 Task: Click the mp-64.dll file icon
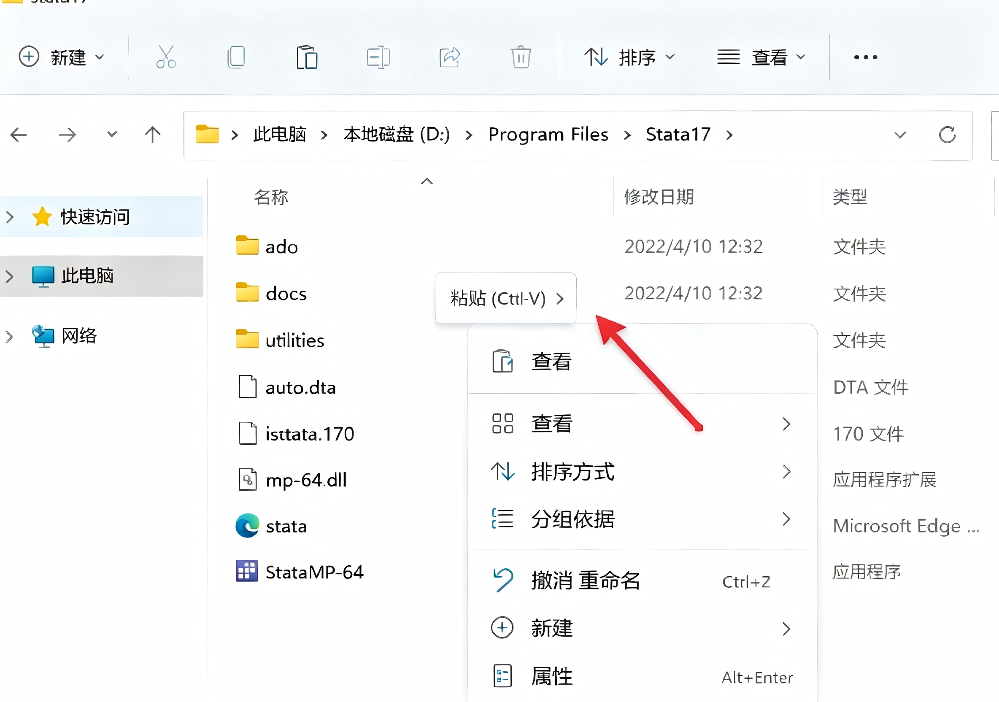(248, 479)
